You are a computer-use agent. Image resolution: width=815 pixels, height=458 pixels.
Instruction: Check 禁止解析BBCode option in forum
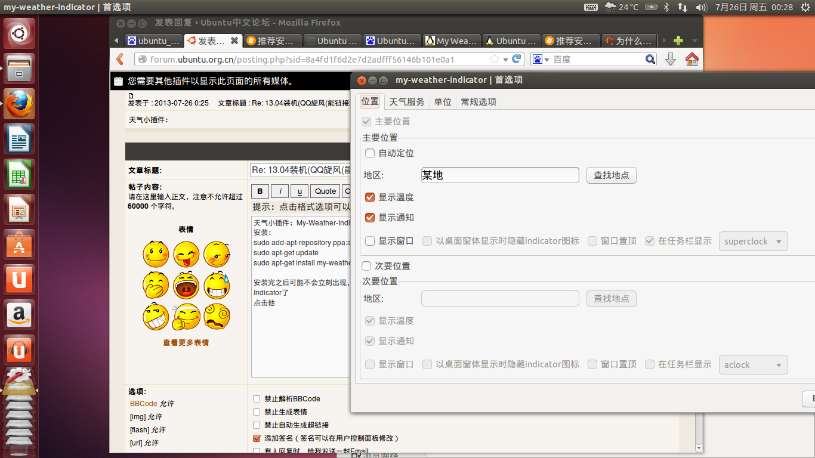point(257,399)
